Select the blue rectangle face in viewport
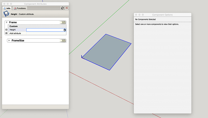The image size is (208, 118). 106,52
